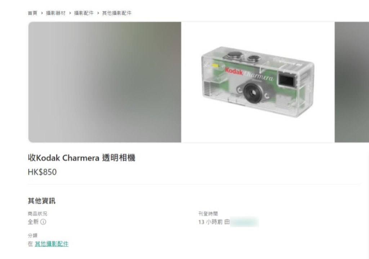Image resolution: width=369 pixels, height=259 pixels.
Task: Click the chevron after 首頁 breadcrumb
Action: [42, 13]
